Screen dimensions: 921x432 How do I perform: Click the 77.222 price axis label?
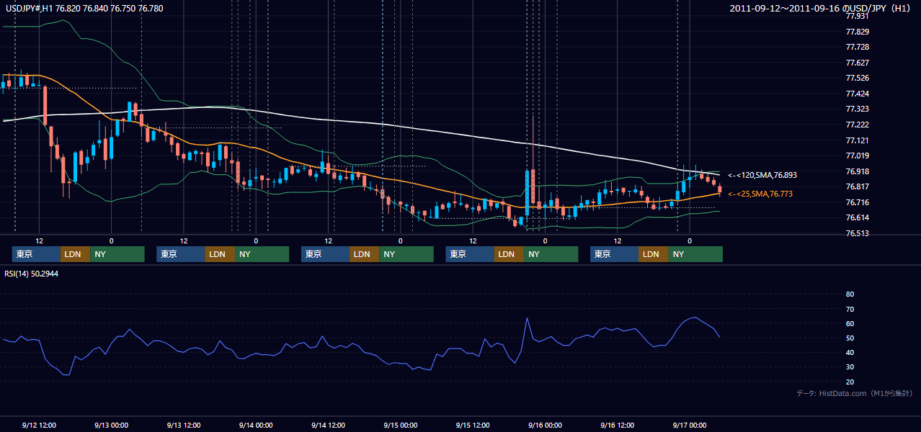click(x=858, y=125)
